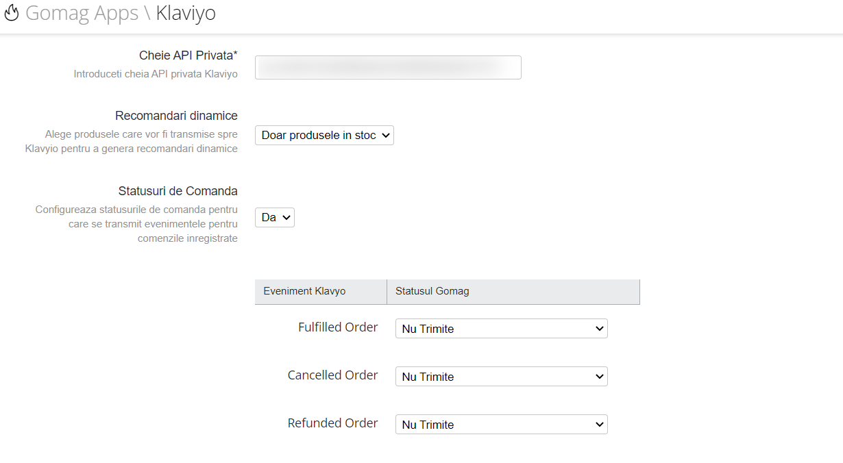Open the Statusuri de Comanda Da dropdown
Image resolution: width=843 pixels, height=463 pixels.
[275, 217]
